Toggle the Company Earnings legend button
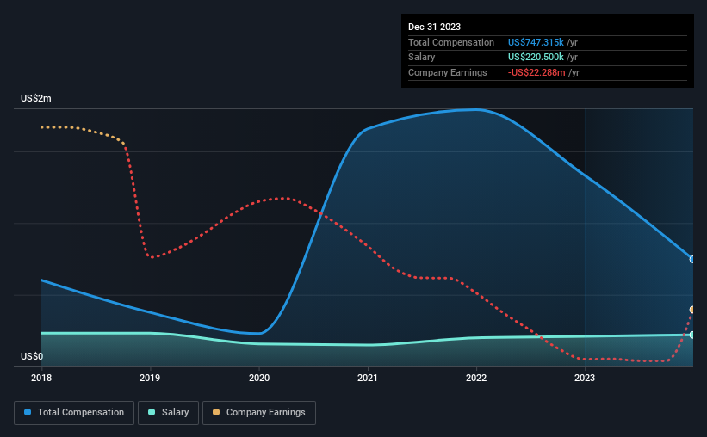The height and width of the screenshot is (437, 707). point(259,413)
